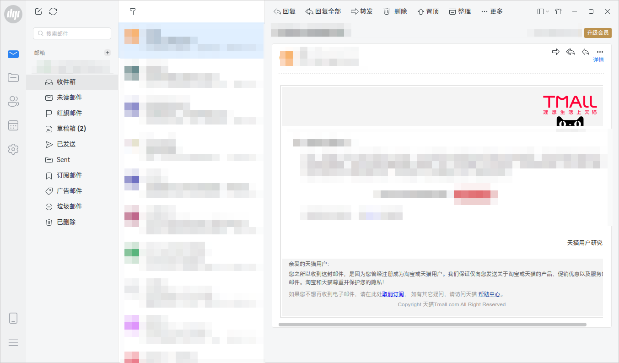This screenshot has width=619, height=363.
Task: Show 红旗邮件 flagged messages
Action: (72, 113)
